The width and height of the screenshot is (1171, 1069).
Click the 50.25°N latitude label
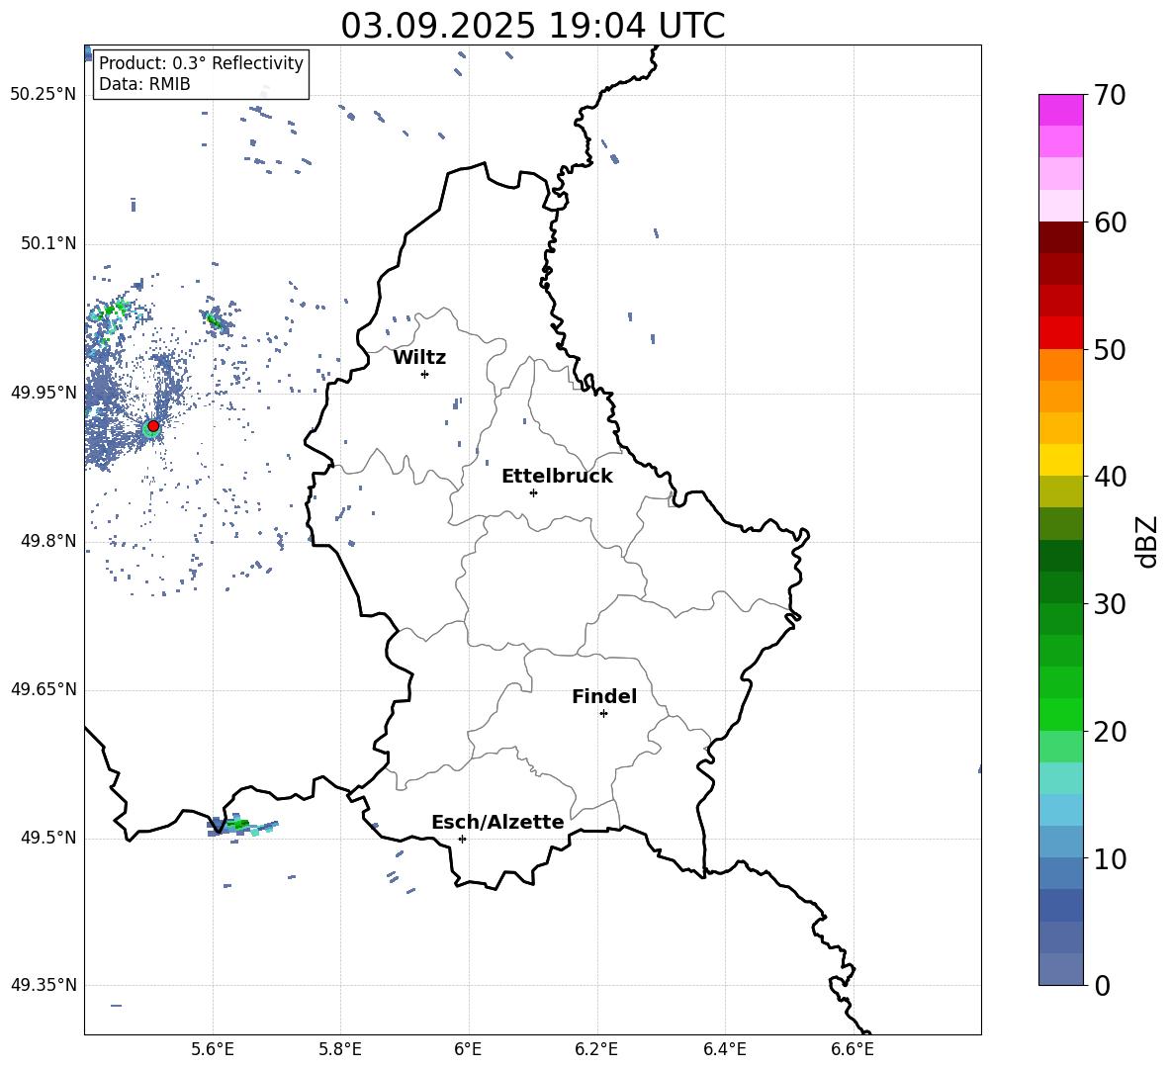44,95
